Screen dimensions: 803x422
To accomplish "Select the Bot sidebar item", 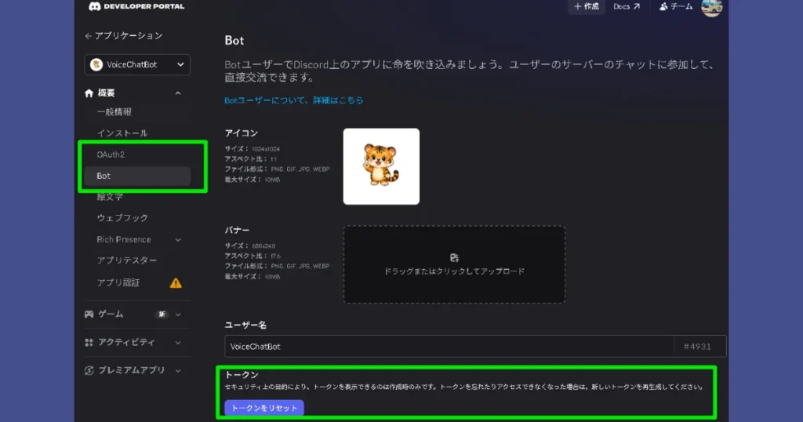I will (137, 176).
